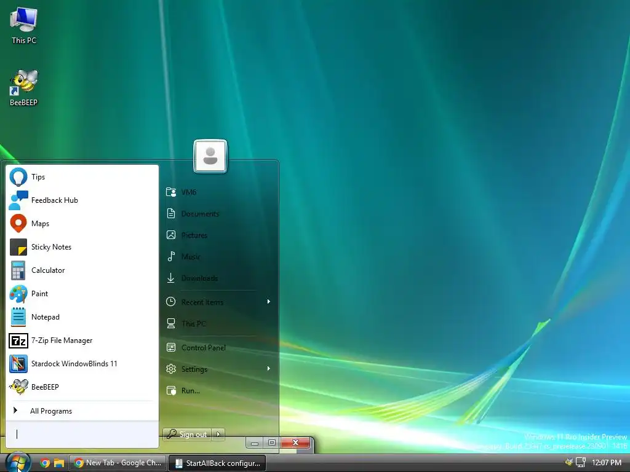Click the Sign out button
This screenshot has height=472, width=630.
point(187,434)
